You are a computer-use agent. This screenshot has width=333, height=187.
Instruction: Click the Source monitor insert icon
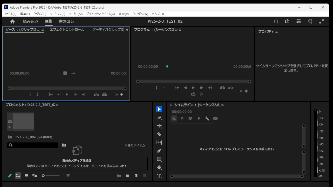pos(96,94)
